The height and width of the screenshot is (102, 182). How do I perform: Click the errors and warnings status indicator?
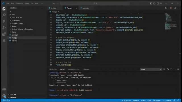click(x=6, y=100)
